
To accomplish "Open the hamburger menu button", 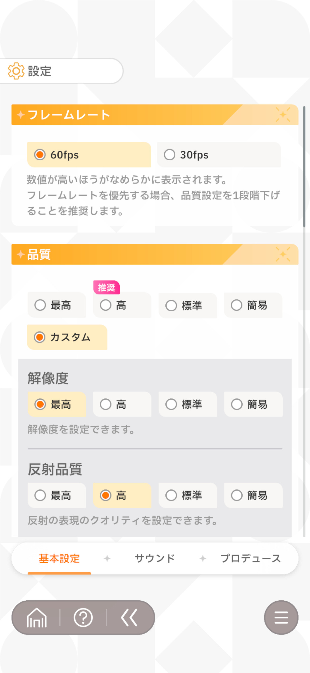I will click(281, 617).
